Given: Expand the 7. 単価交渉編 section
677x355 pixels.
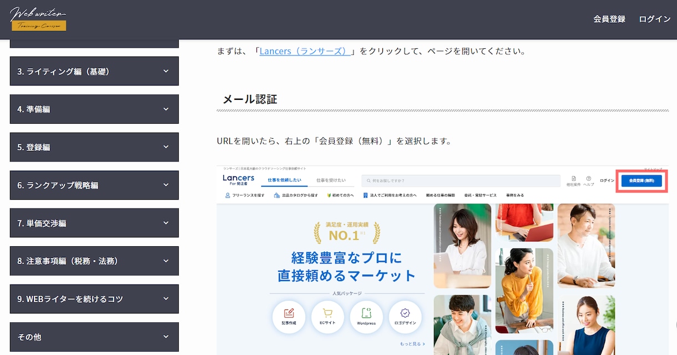Looking at the screenshot, I should [x=94, y=223].
